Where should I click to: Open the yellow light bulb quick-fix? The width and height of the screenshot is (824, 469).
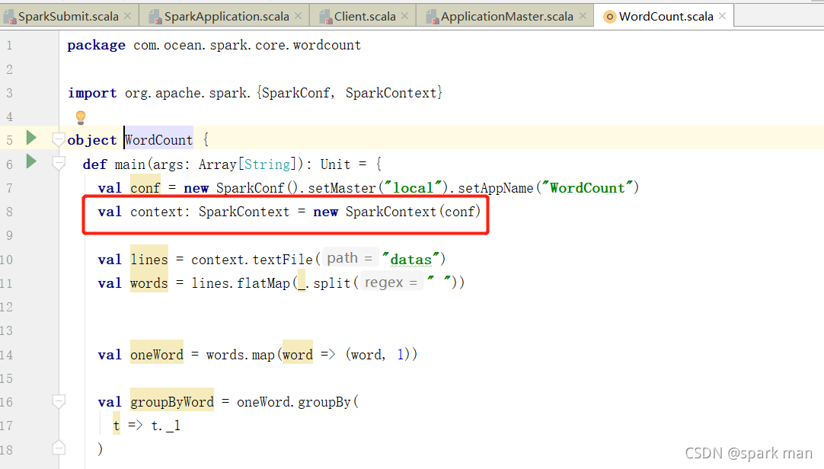click(81, 117)
